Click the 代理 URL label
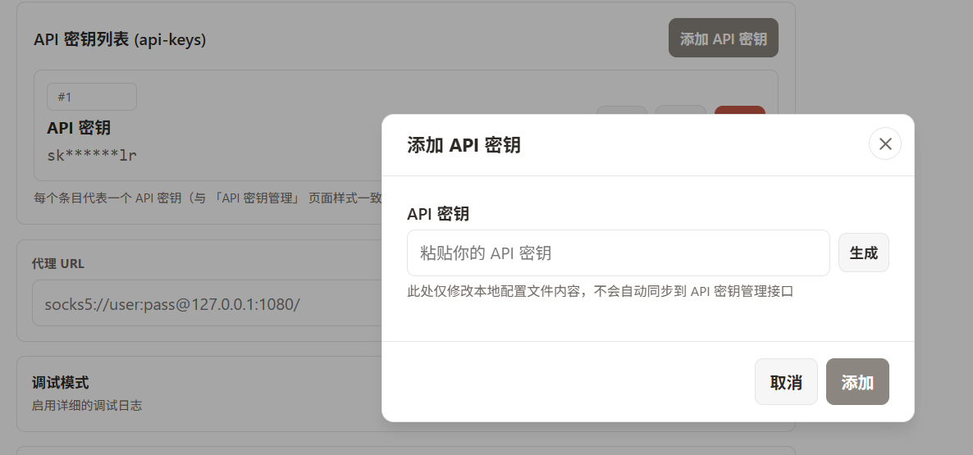 pyautogui.click(x=57, y=263)
